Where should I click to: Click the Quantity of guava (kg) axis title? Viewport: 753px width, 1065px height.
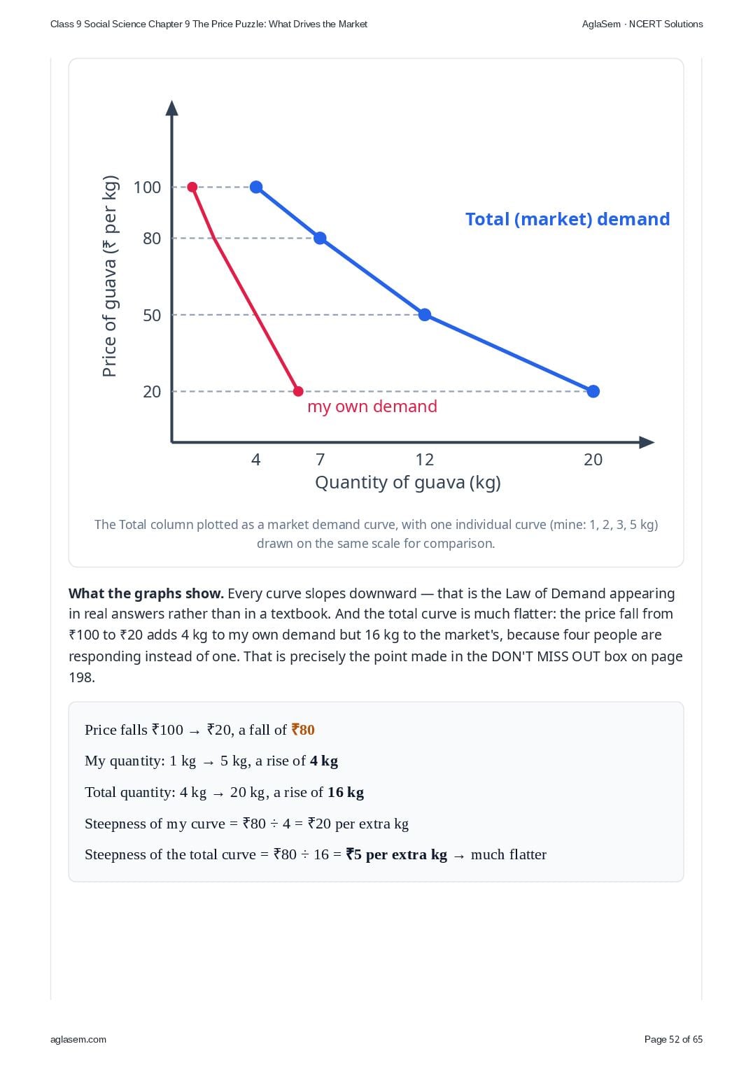(408, 482)
